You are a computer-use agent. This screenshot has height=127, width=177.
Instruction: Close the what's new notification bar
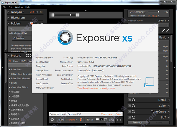(118, 114)
